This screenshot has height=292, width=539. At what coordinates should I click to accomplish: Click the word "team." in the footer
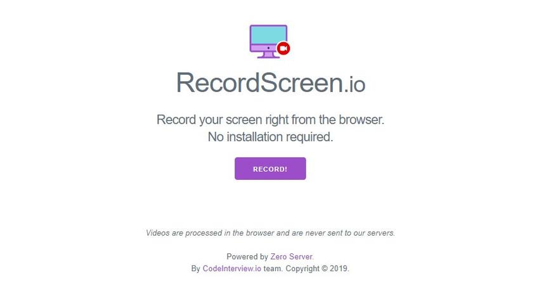pos(273,269)
